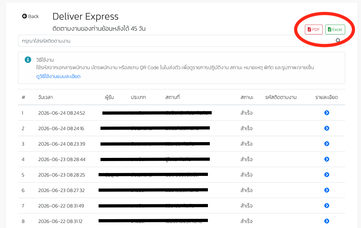Click the สำเร็จ status in row 1
The height and width of the screenshot is (228, 361).
(x=246, y=113)
